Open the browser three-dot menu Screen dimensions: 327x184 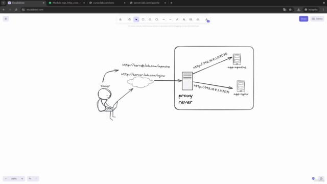tap(323, 10)
